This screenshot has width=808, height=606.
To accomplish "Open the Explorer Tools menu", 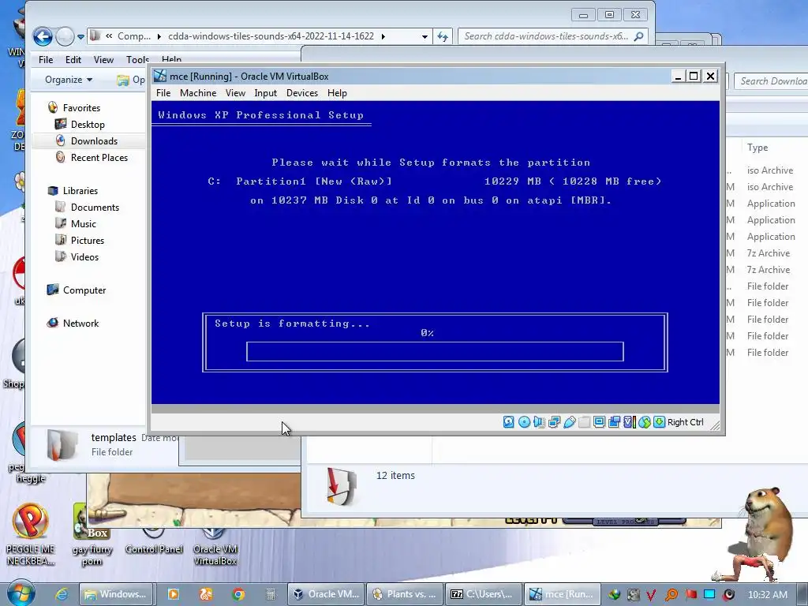I will 137,60.
